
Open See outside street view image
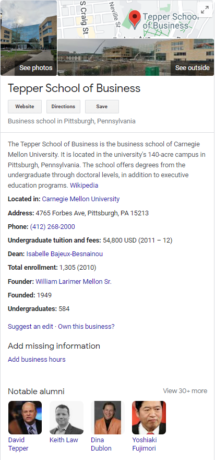click(x=136, y=57)
